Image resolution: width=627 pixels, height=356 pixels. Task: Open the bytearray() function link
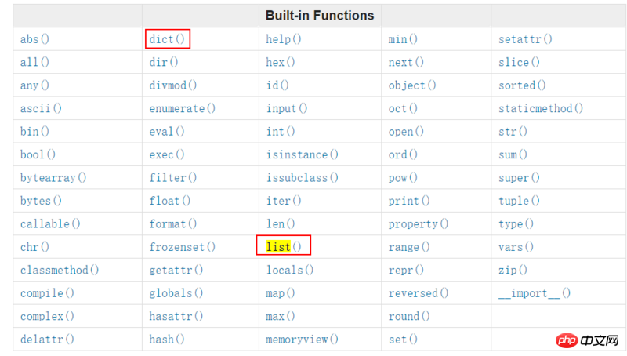point(53,178)
